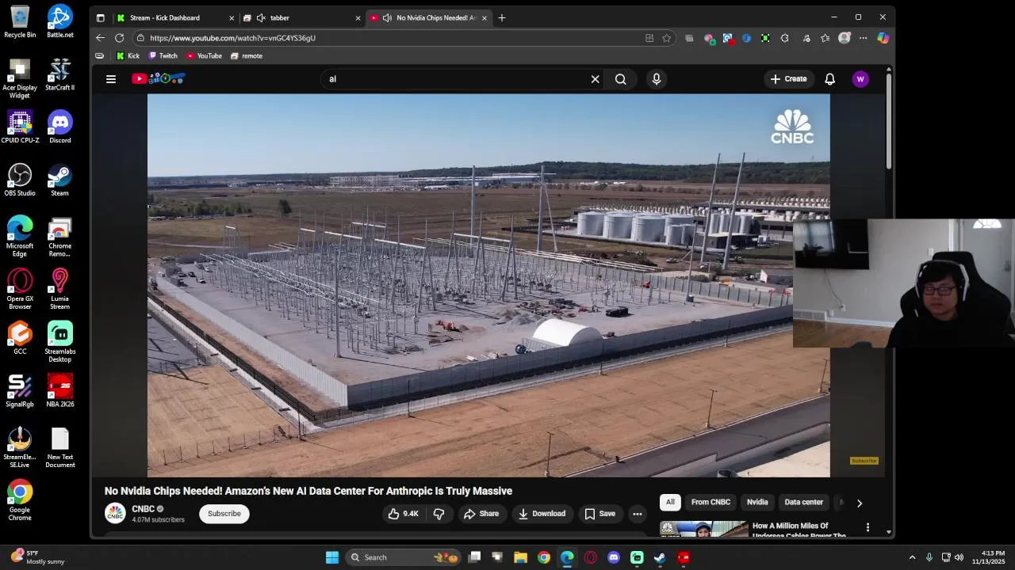Open the Twitch bookmark
The image size is (1015, 570).
coord(163,56)
